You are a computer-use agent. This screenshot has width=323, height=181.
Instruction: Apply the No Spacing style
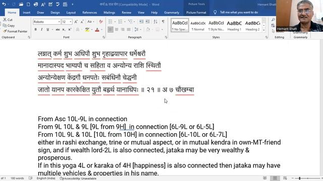[180, 26]
